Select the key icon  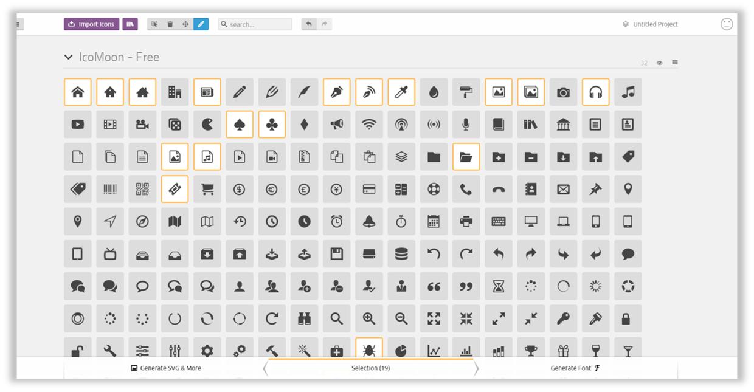coord(564,318)
